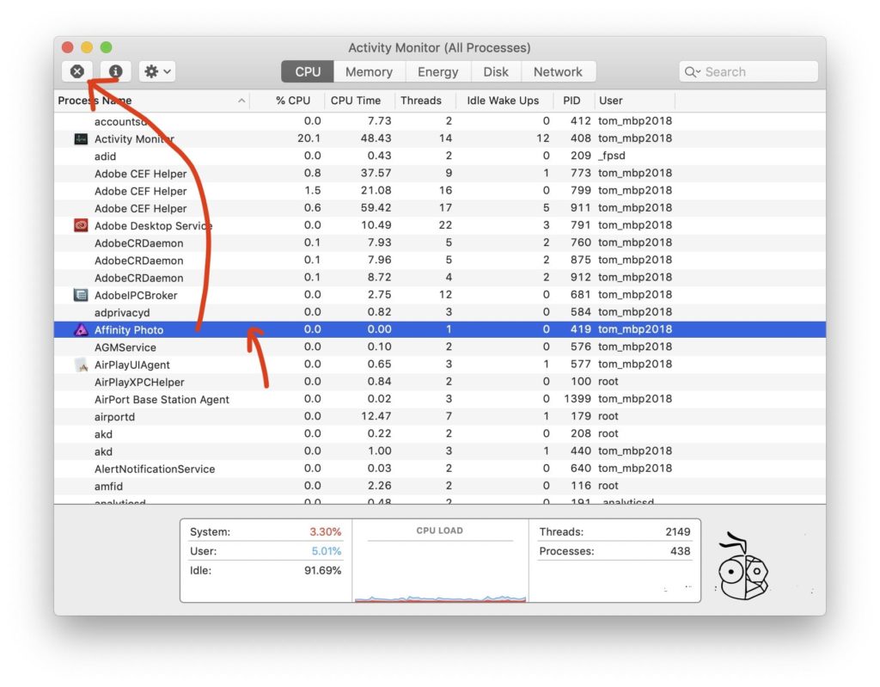This screenshot has width=880, height=687.
Task: Open the Network tab
Action: (559, 71)
